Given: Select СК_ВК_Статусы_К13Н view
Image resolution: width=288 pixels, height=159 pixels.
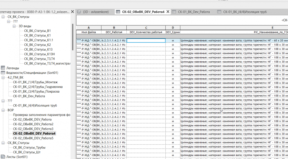Looking at the screenshot, I should (x=39, y=54).
